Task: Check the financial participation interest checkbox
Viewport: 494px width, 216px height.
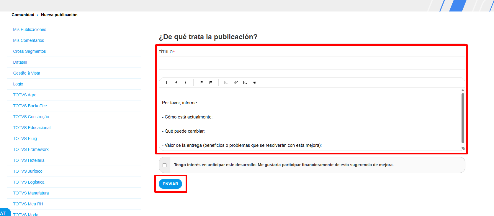Action: pos(165,165)
